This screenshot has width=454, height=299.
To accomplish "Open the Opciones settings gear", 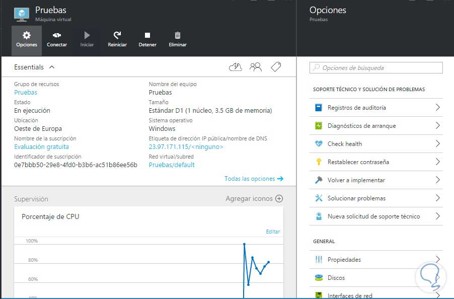I will pyautogui.click(x=27, y=41).
